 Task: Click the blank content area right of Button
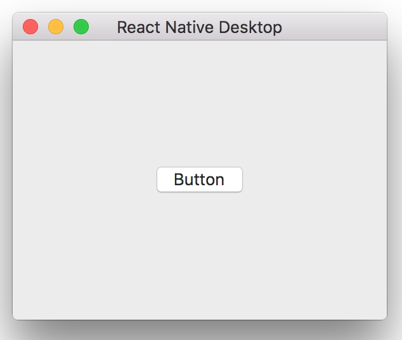tap(314, 180)
